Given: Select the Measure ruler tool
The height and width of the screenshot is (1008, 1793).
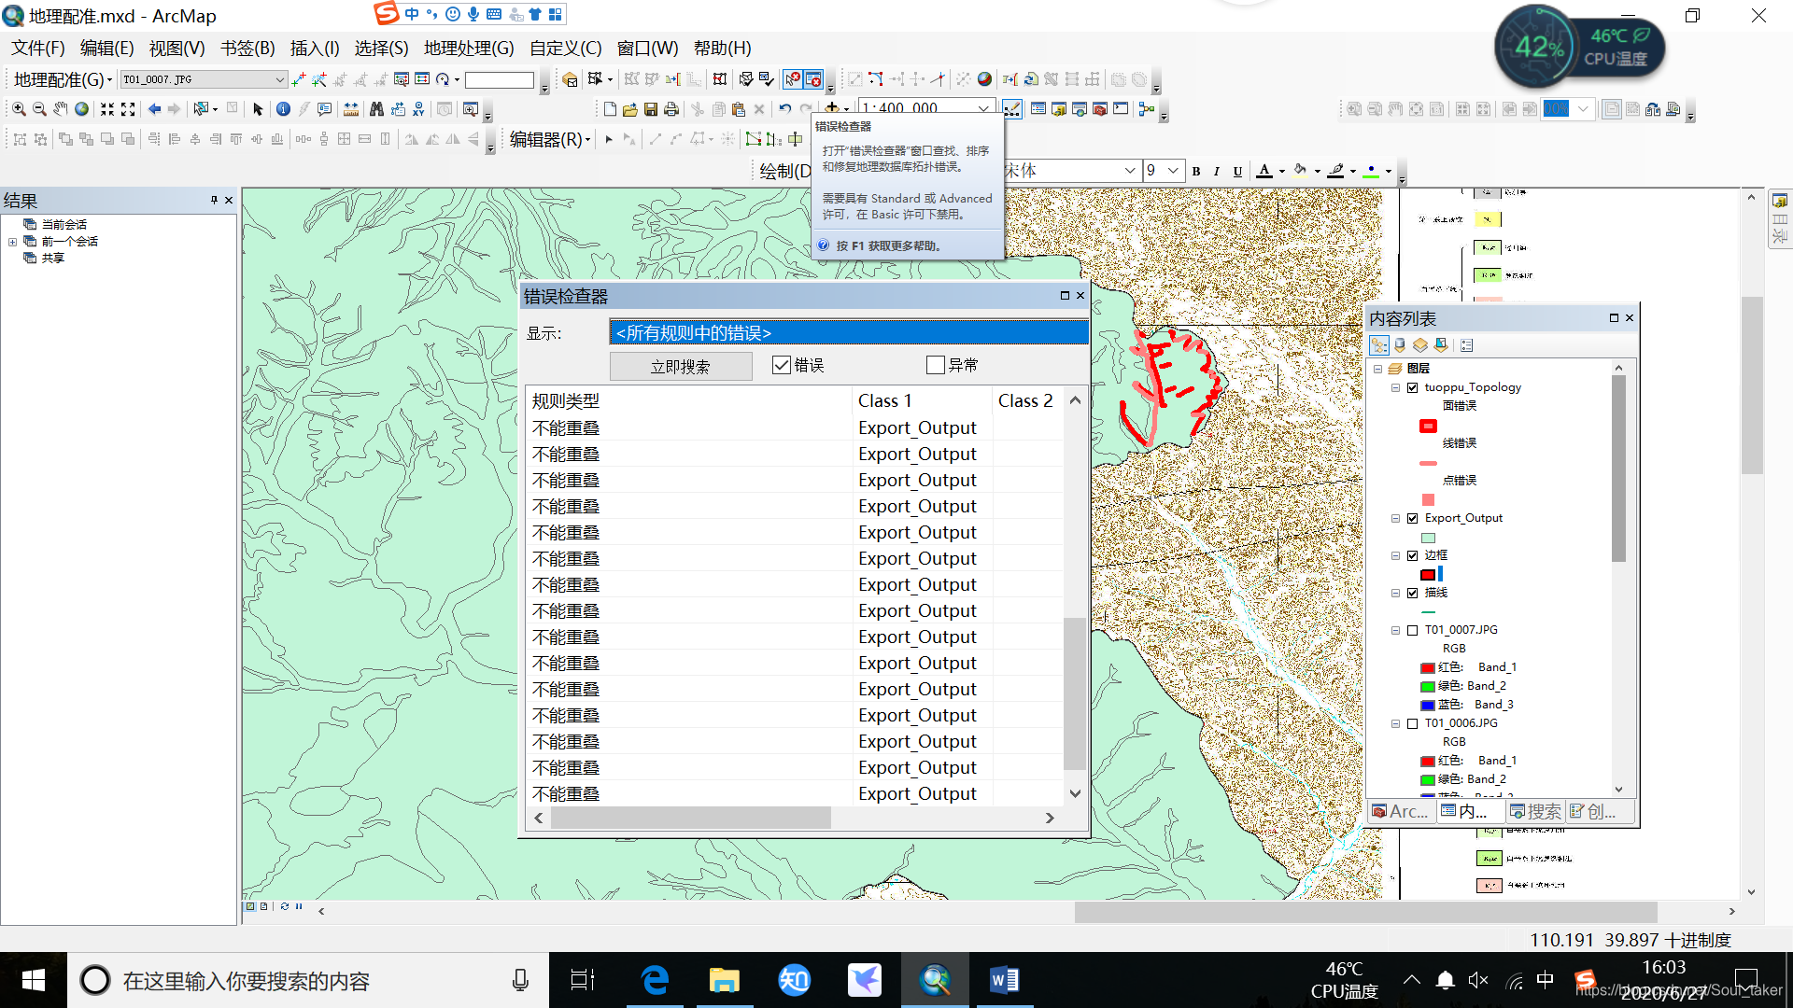Looking at the screenshot, I should point(351,109).
